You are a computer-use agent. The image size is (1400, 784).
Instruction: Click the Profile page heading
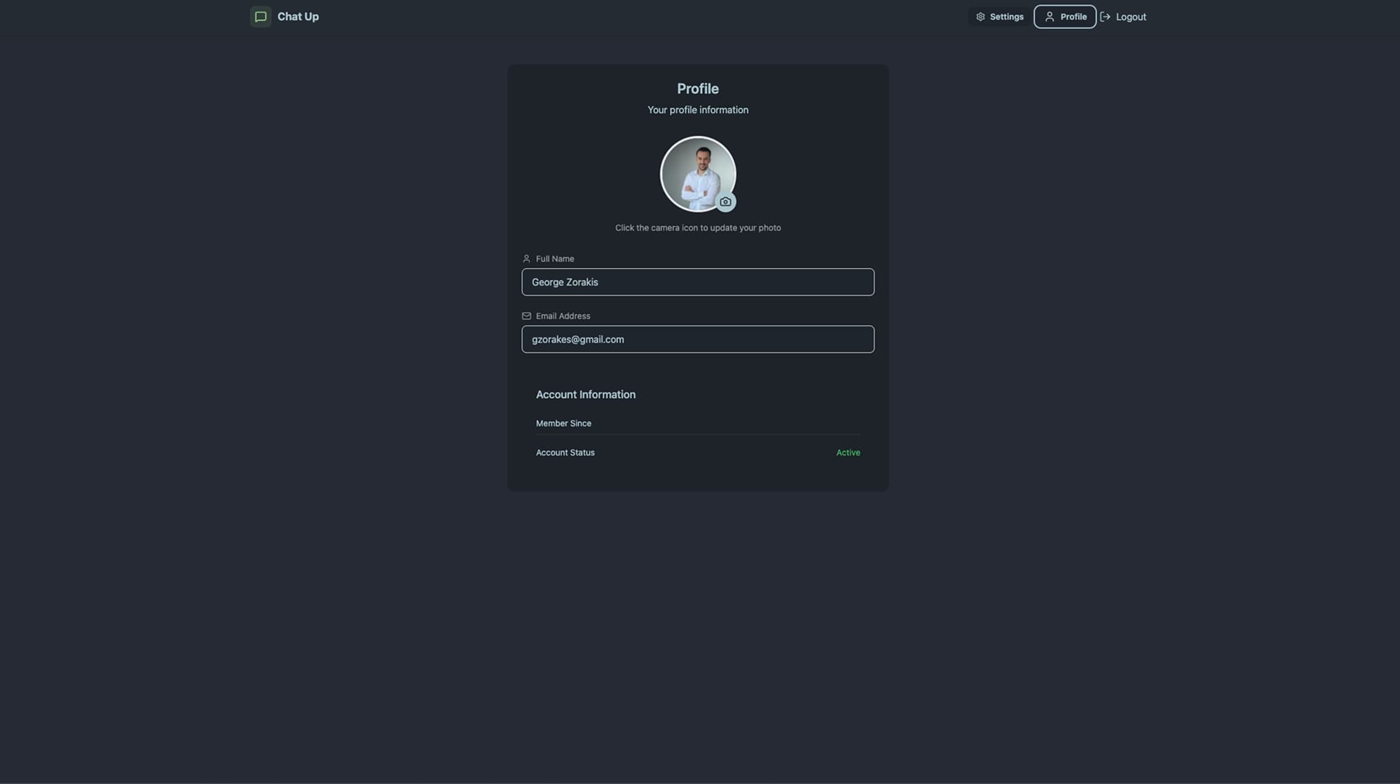[697, 88]
